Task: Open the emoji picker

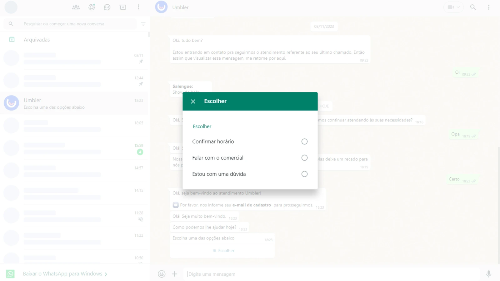Action: click(x=162, y=274)
